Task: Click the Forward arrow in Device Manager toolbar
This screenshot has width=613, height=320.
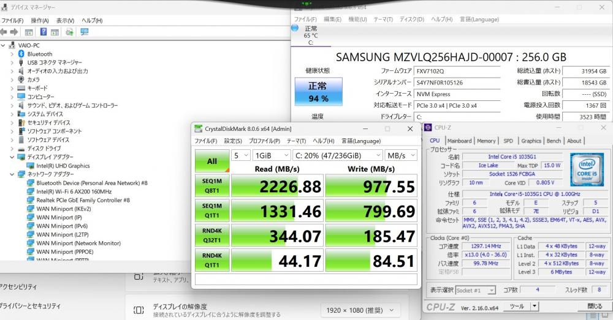Action: click(x=14, y=32)
